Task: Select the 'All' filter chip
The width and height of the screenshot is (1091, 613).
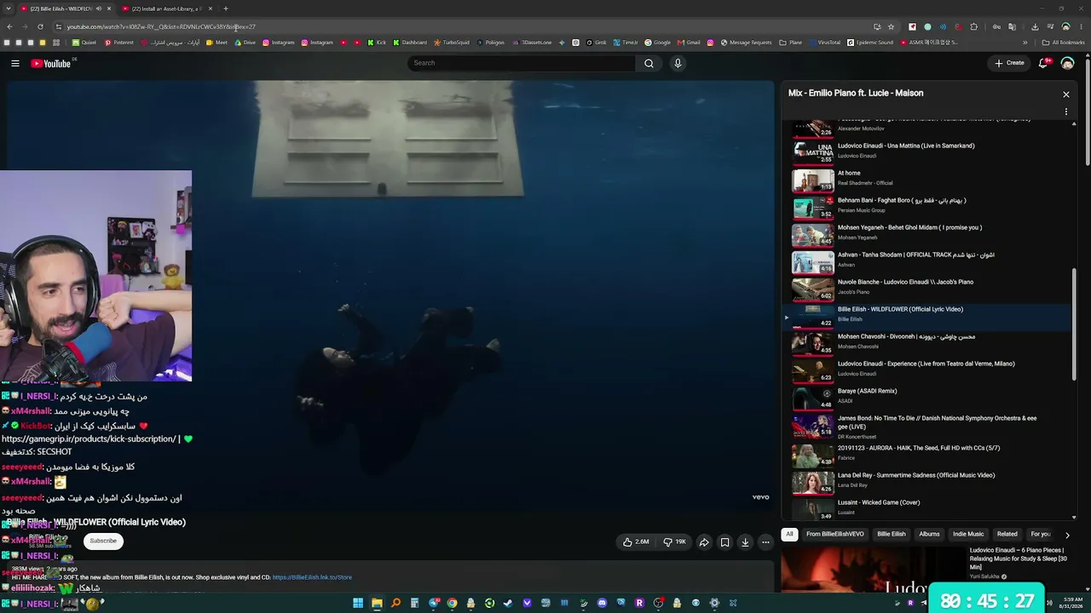Action: (x=789, y=535)
